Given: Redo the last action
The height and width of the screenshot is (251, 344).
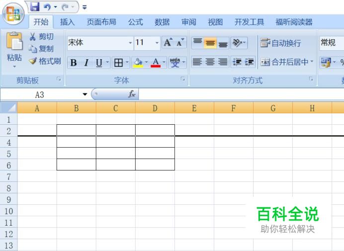Looking at the screenshot, I should pos(65,7).
